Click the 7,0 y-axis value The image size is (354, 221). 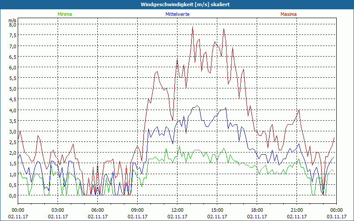click(12, 46)
